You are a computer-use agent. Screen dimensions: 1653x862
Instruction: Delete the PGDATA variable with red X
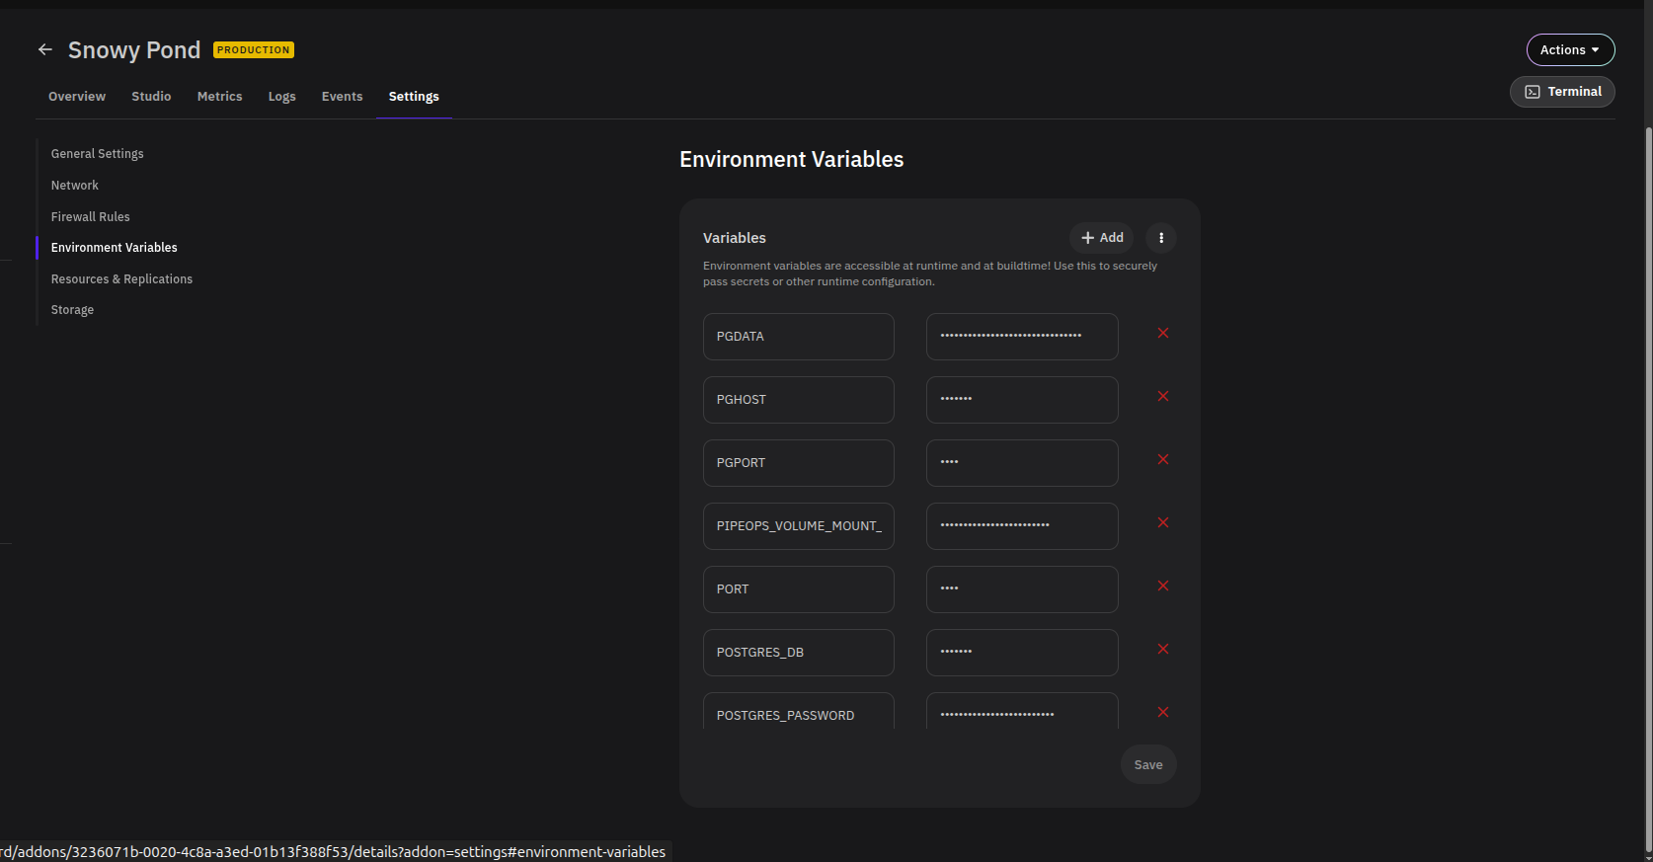pyautogui.click(x=1163, y=333)
